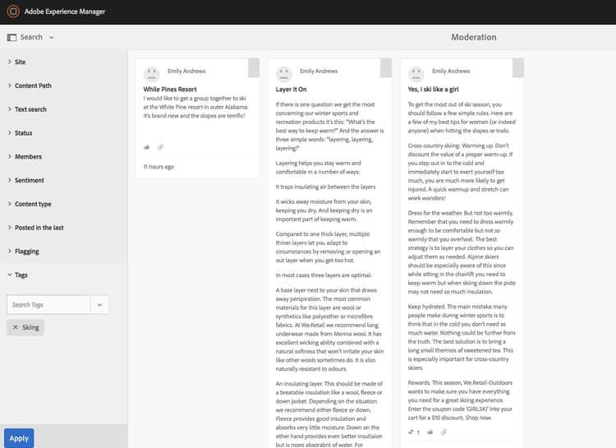Click the Search label in the rail header

pos(31,37)
